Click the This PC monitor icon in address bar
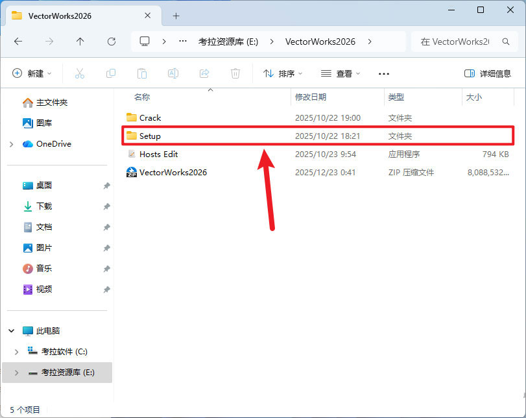The image size is (526, 418). click(145, 42)
